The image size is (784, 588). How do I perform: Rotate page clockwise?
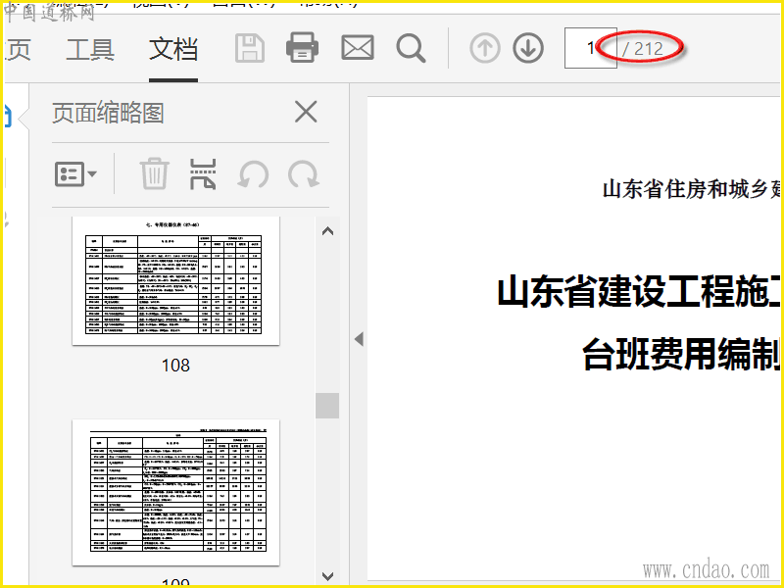coord(303,174)
